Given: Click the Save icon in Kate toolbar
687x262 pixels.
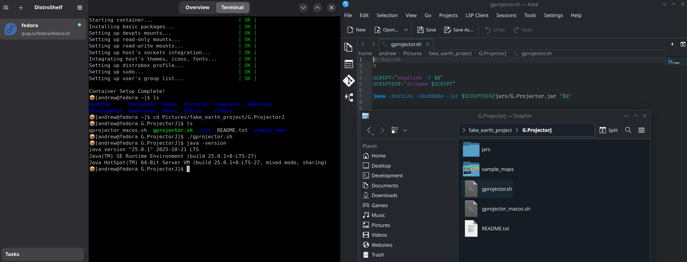Looking at the screenshot, I should pos(421,30).
